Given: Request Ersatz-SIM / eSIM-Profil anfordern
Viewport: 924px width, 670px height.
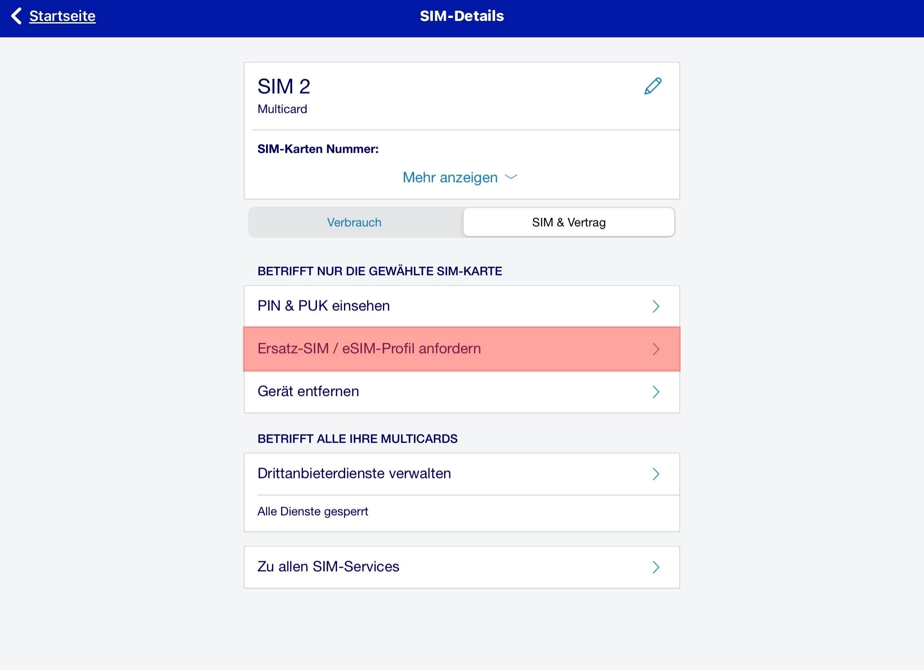Looking at the screenshot, I should click(369, 348).
